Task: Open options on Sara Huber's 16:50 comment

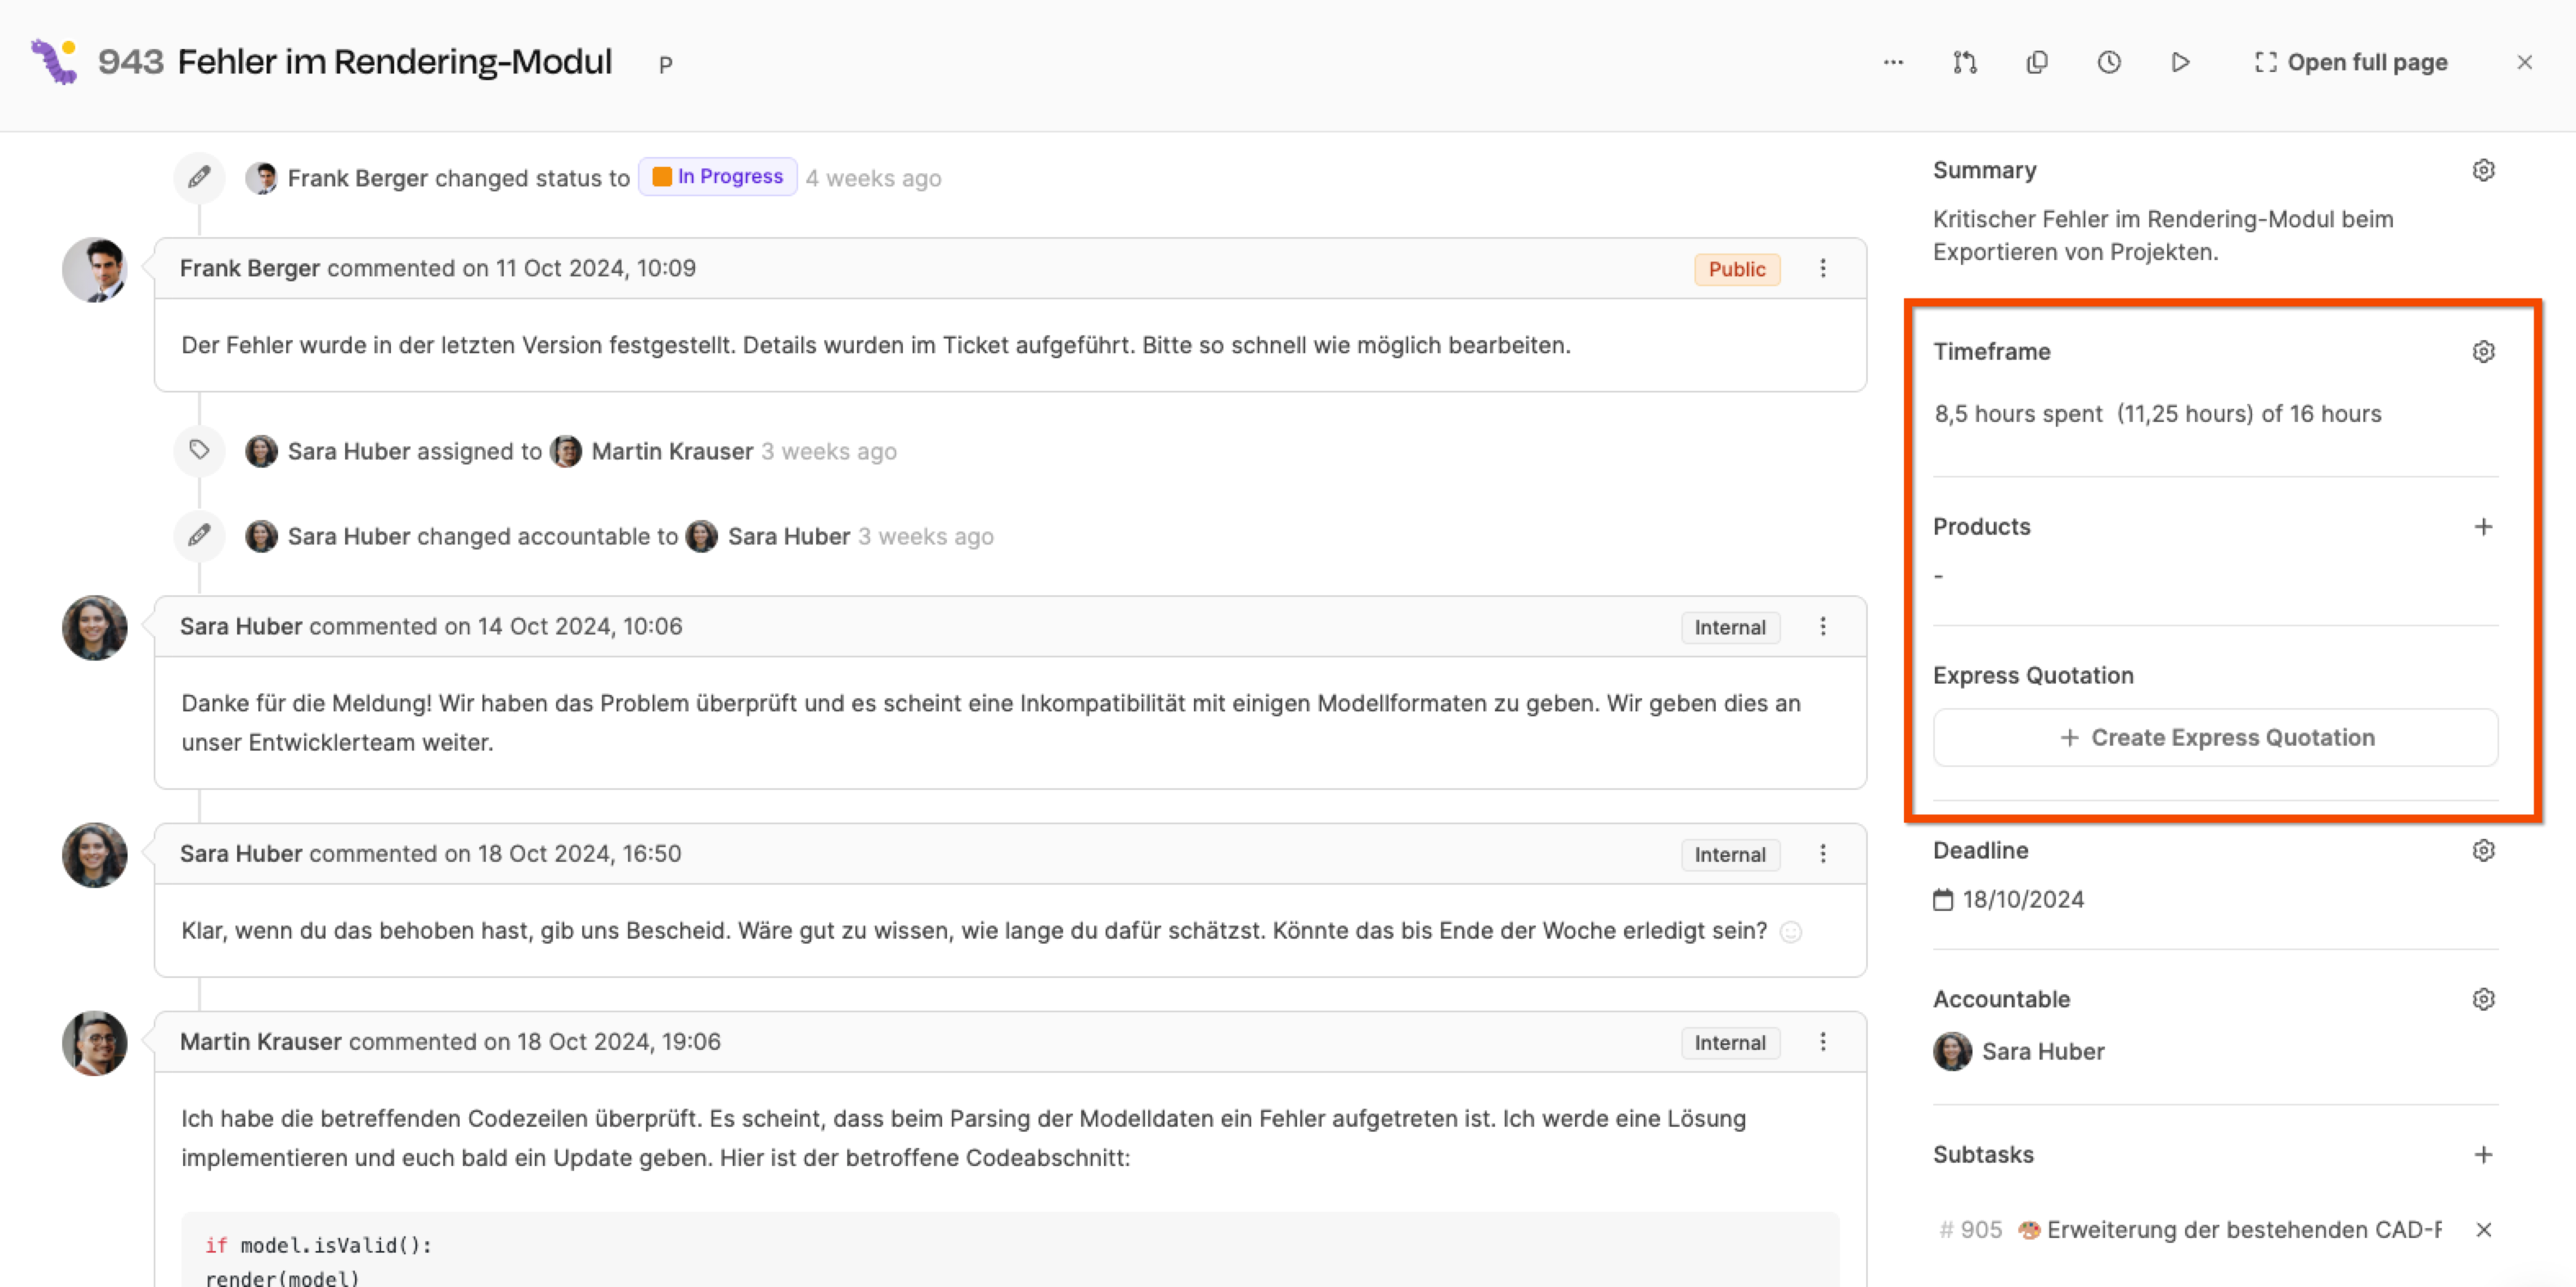Action: point(1822,853)
